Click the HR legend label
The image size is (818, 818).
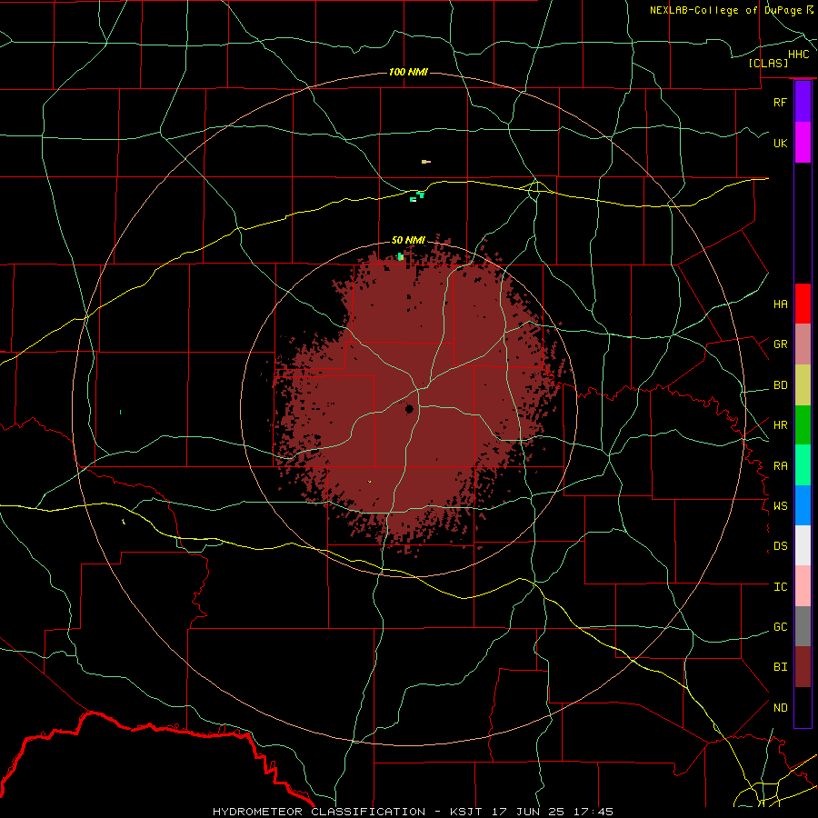[x=780, y=425]
